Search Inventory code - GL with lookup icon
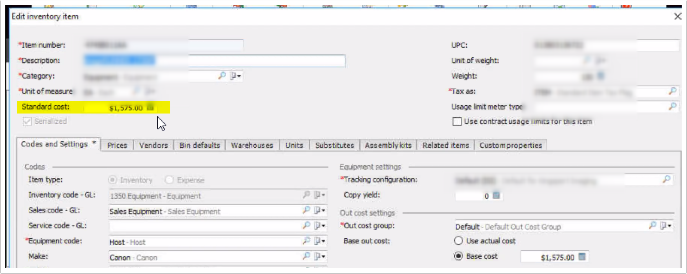687x274 pixels. coord(306,195)
